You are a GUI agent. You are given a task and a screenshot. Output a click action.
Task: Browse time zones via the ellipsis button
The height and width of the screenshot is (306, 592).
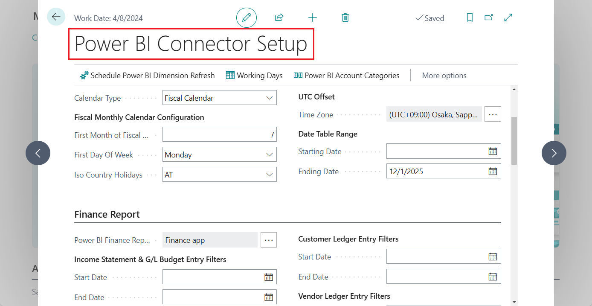pos(493,114)
